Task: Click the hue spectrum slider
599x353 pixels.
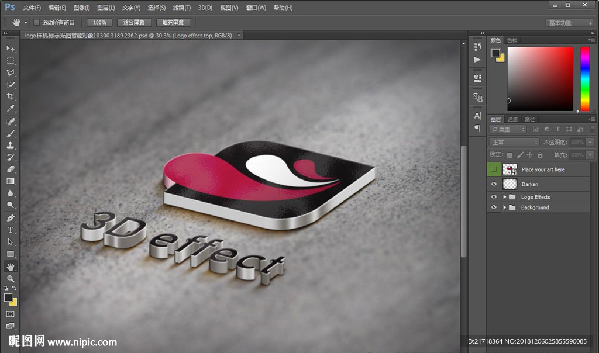Action: [x=585, y=79]
